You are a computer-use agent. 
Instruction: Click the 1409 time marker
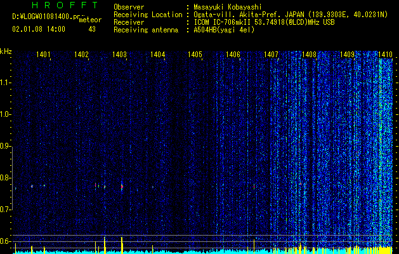[x=347, y=54]
